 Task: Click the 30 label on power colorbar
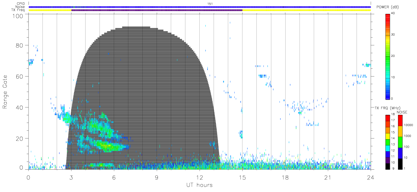click(x=393, y=35)
